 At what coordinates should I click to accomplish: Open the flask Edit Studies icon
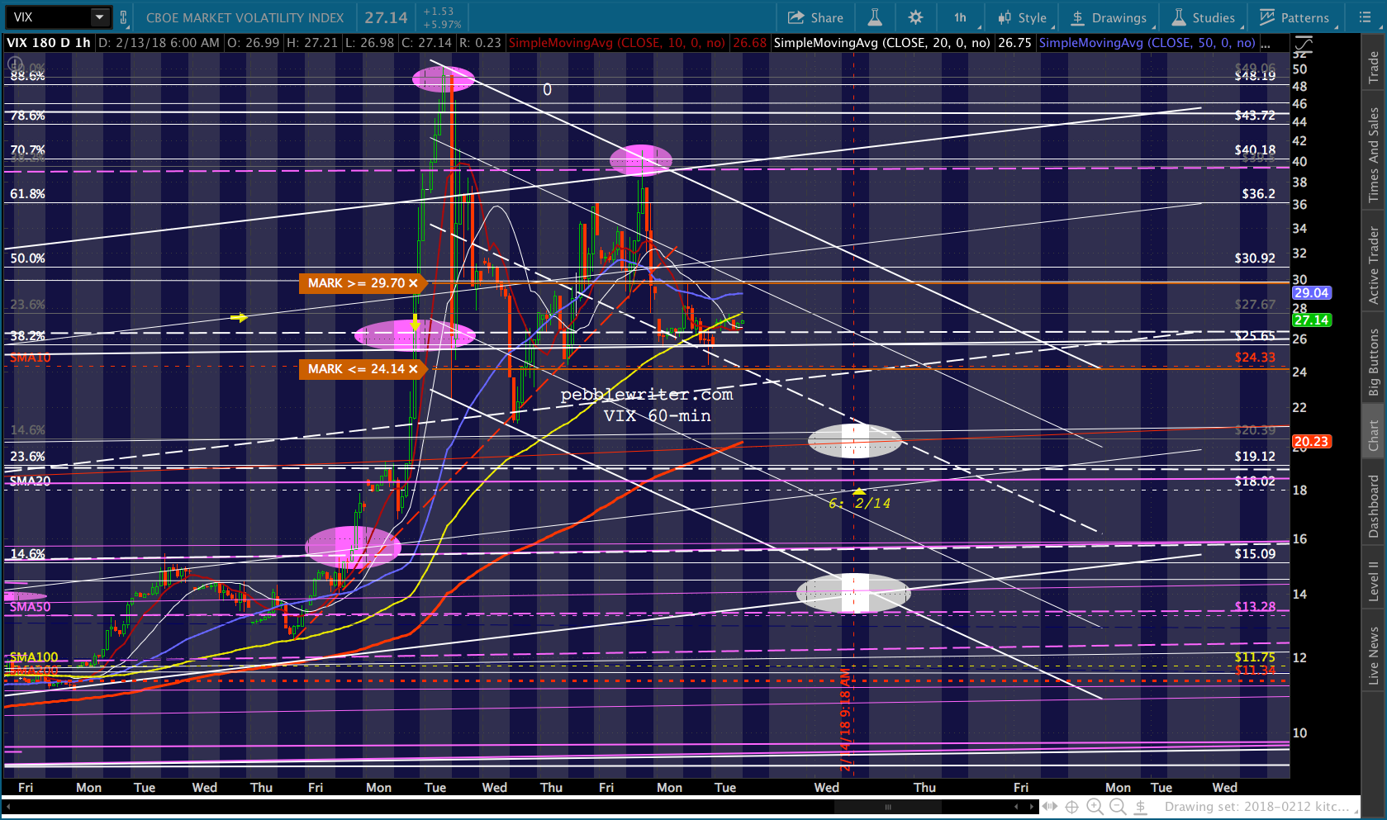[x=875, y=17]
